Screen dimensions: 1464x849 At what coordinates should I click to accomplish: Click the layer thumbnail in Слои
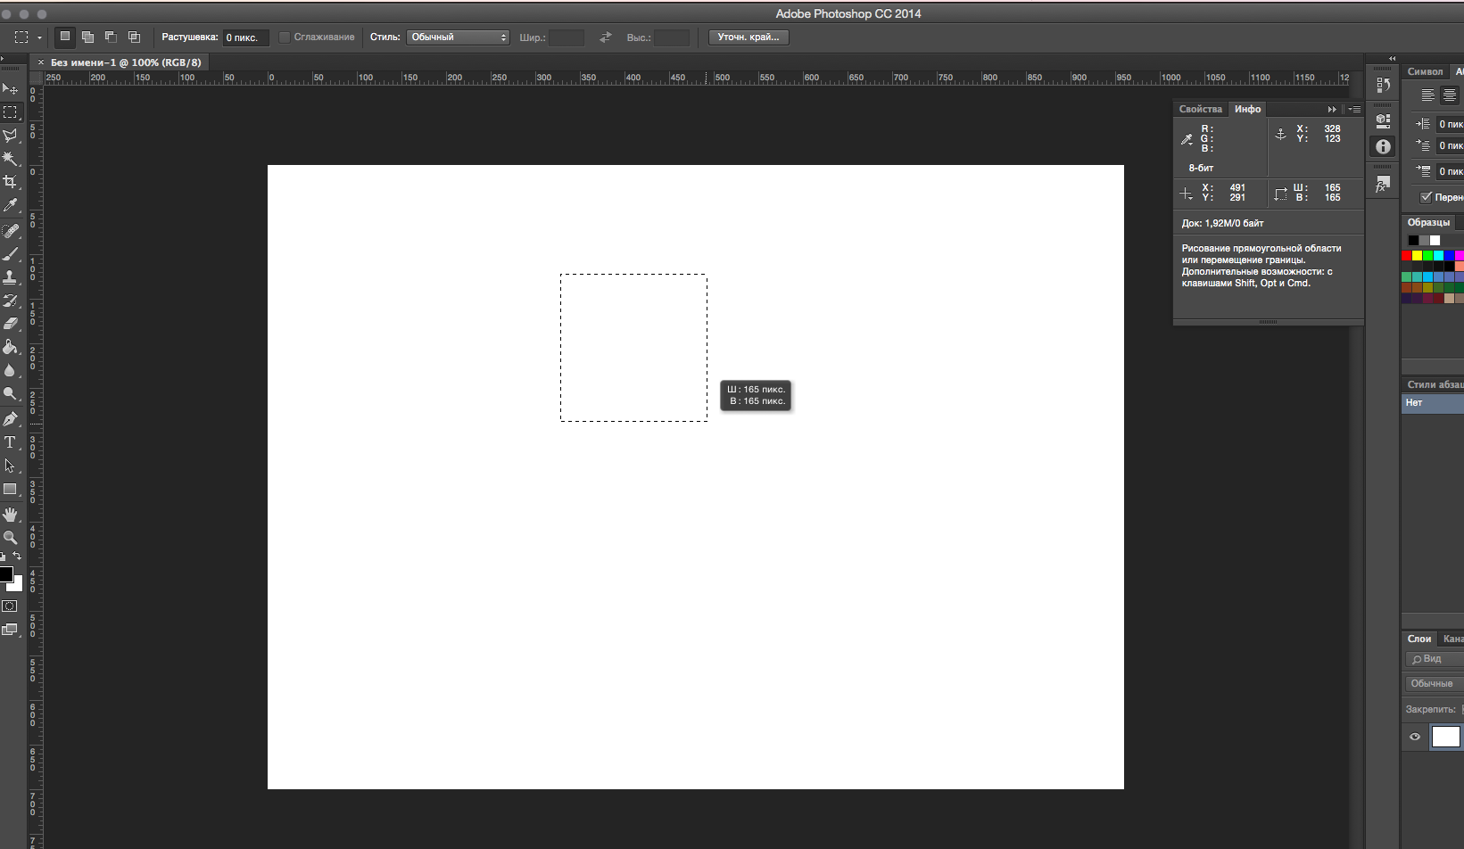(1446, 737)
